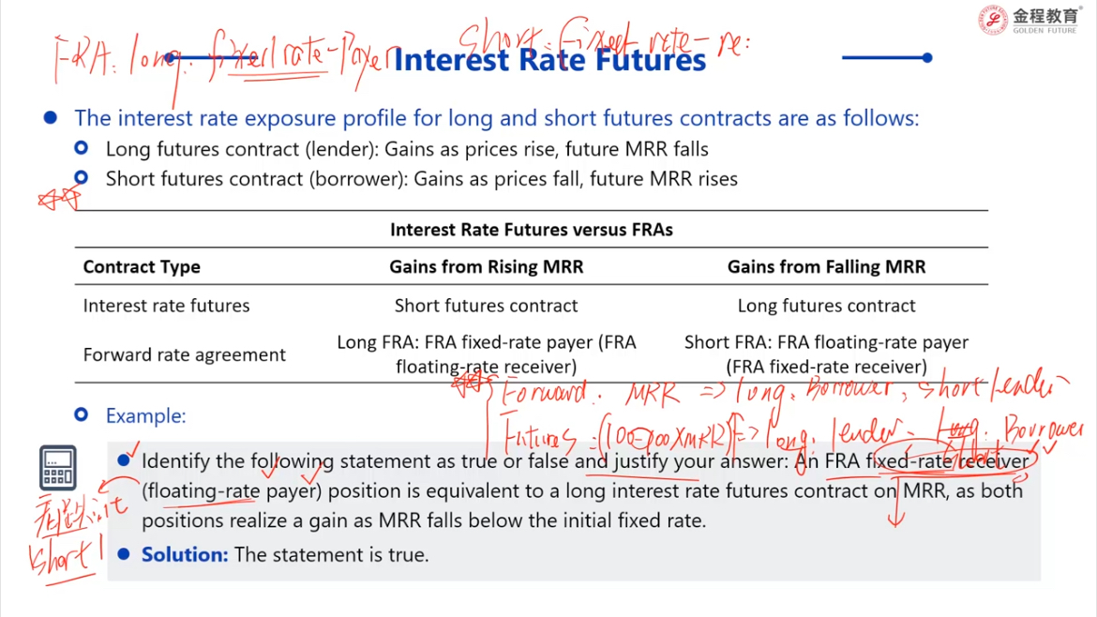Click the blue bullet before 'Solution:'
Screen dimensions: 1097x617
(x=124, y=554)
